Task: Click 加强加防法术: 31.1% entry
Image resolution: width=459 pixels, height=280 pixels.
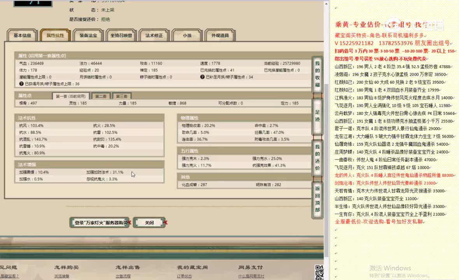Action: pos(105,172)
